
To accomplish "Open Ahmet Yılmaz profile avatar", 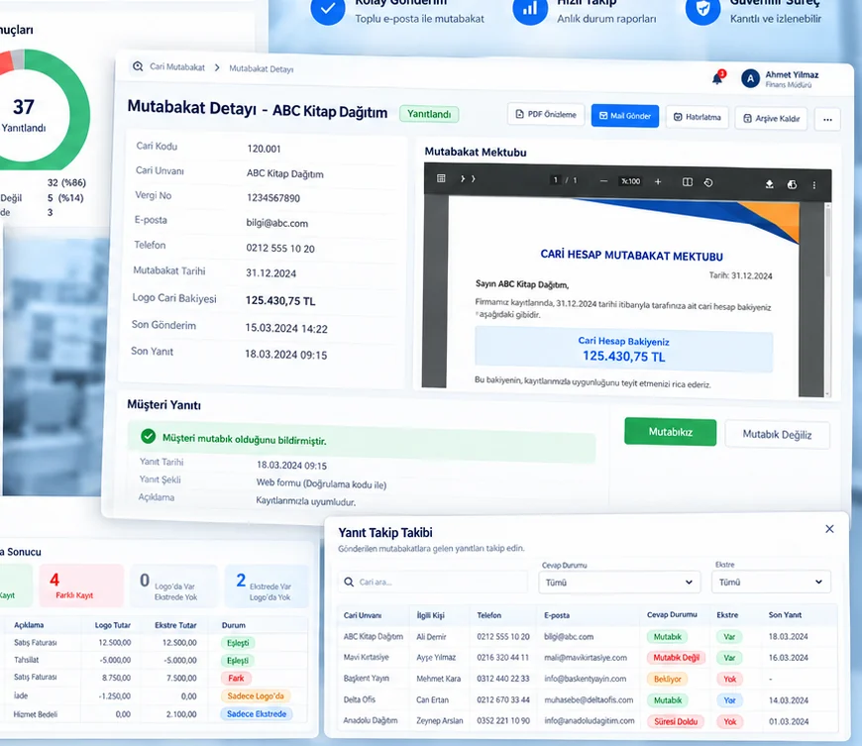I will [750, 78].
